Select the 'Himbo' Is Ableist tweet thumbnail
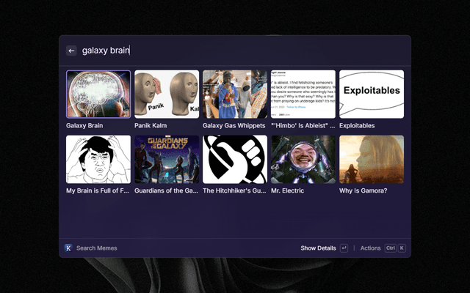This screenshot has width=470, height=293. (303, 94)
